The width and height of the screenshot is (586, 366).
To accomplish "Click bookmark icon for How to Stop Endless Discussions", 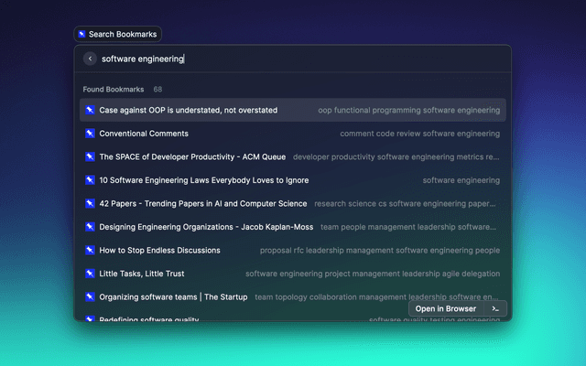I will coord(90,250).
